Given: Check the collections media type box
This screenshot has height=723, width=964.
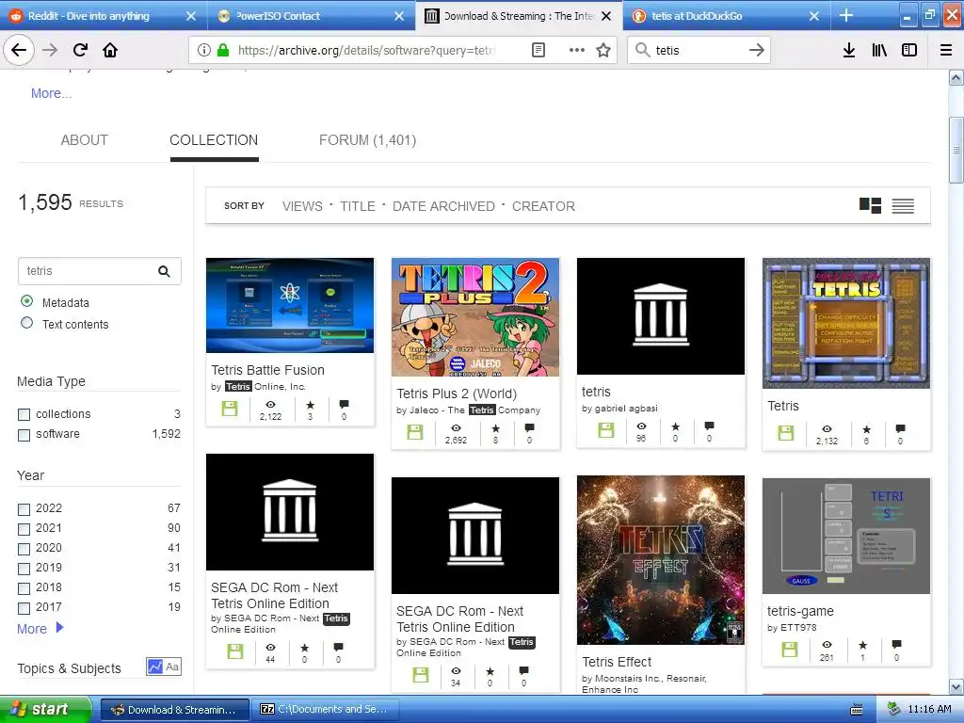Looking at the screenshot, I should [x=24, y=414].
